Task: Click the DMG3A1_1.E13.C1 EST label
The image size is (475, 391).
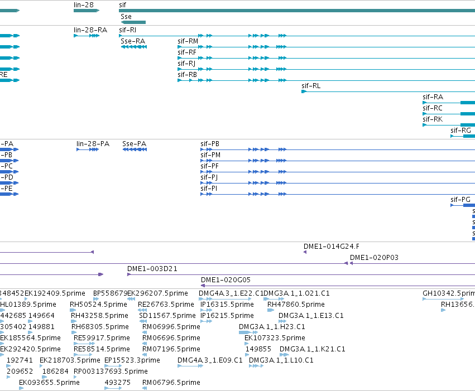Action: (x=311, y=316)
